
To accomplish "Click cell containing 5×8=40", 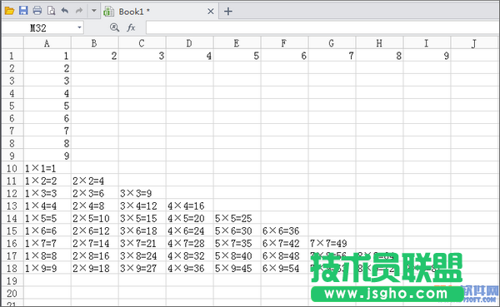I will point(237,255).
